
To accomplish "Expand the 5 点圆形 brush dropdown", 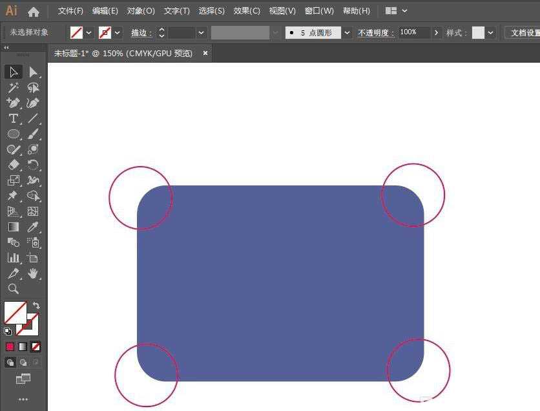I will coord(348,32).
